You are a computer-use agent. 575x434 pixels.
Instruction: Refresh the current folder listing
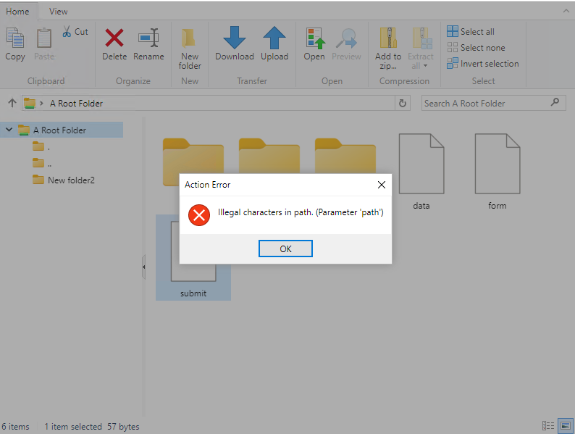tap(403, 103)
